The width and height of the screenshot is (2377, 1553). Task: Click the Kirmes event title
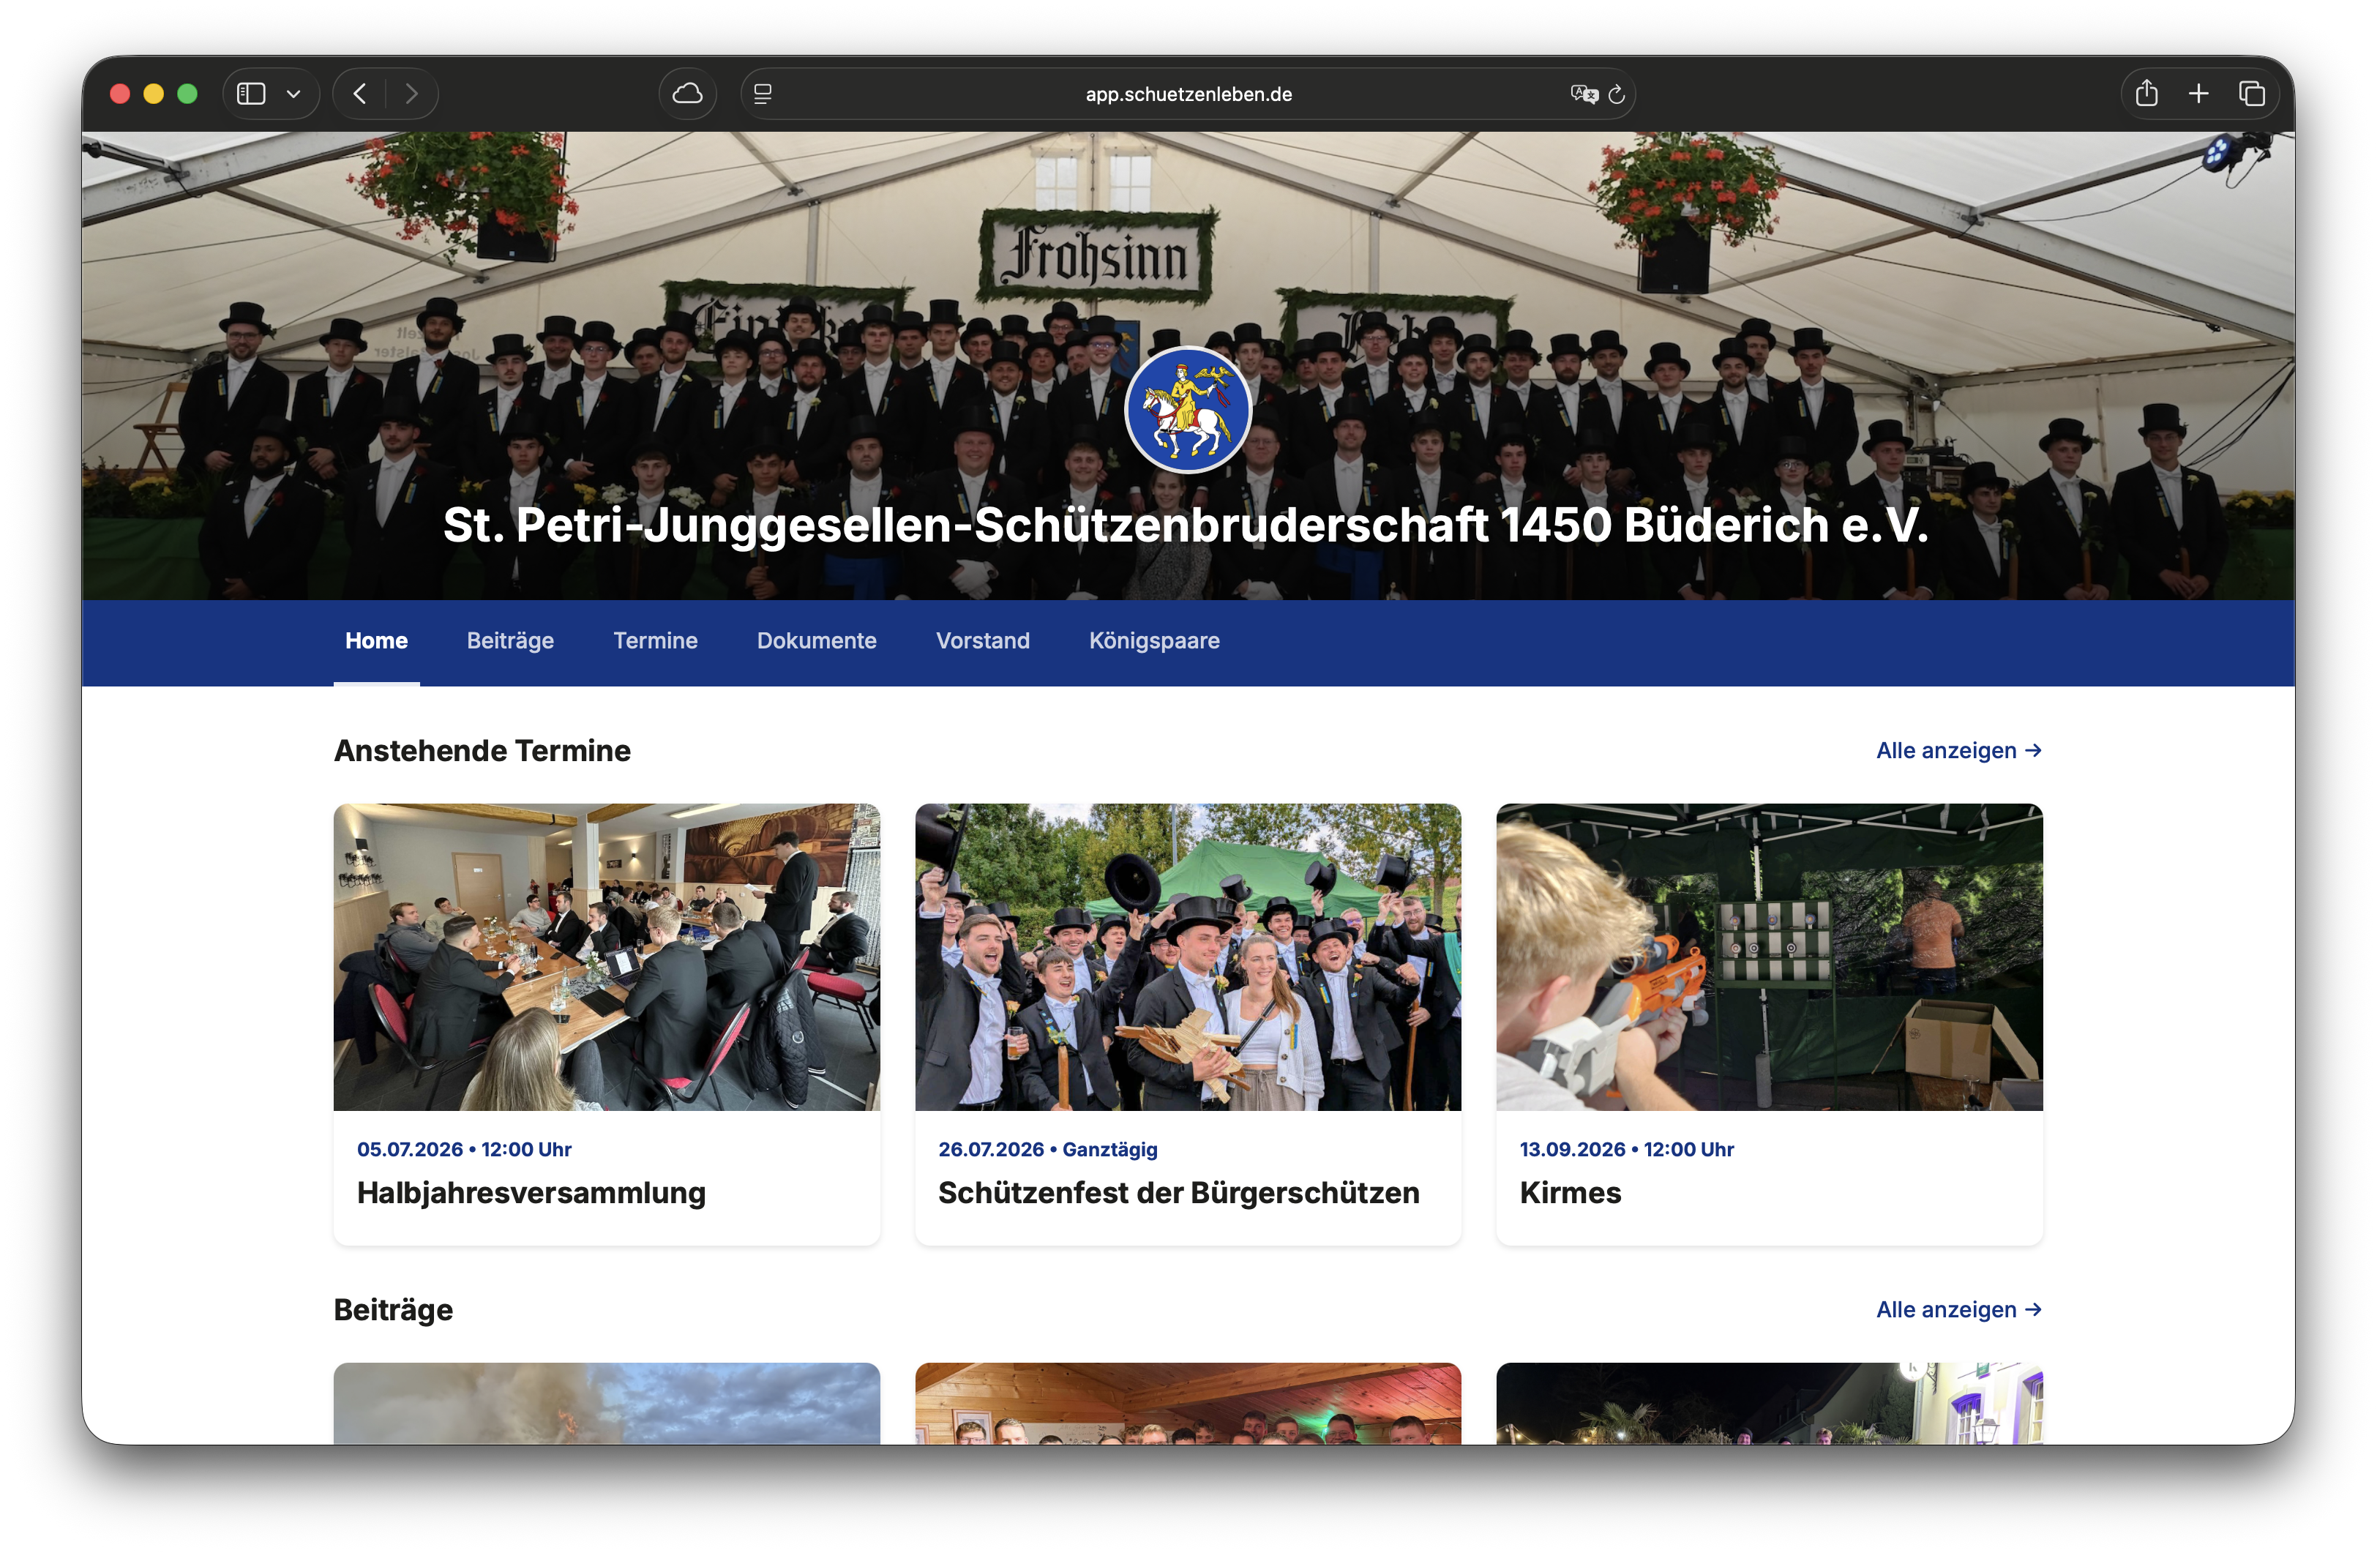pos(1570,1194)
